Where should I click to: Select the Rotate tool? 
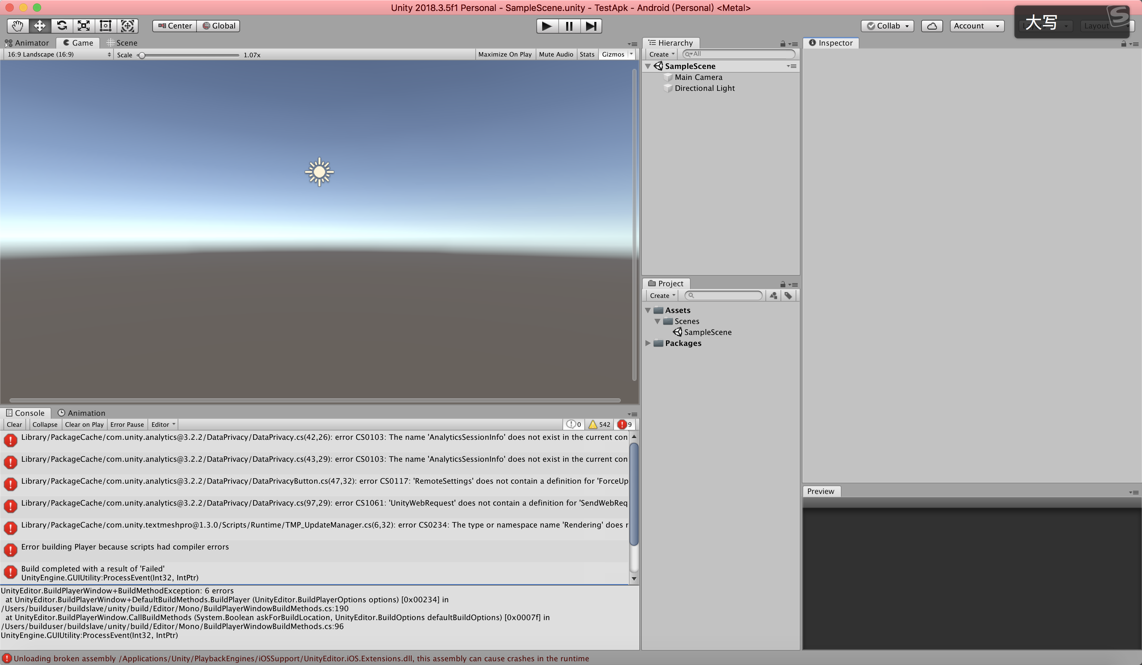(62, 26)
